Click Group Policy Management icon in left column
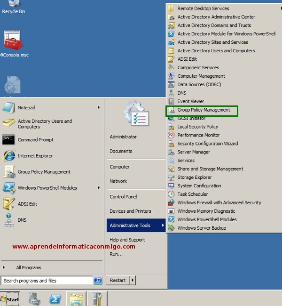This screenshot has height=306, width=282. [9, 172]
